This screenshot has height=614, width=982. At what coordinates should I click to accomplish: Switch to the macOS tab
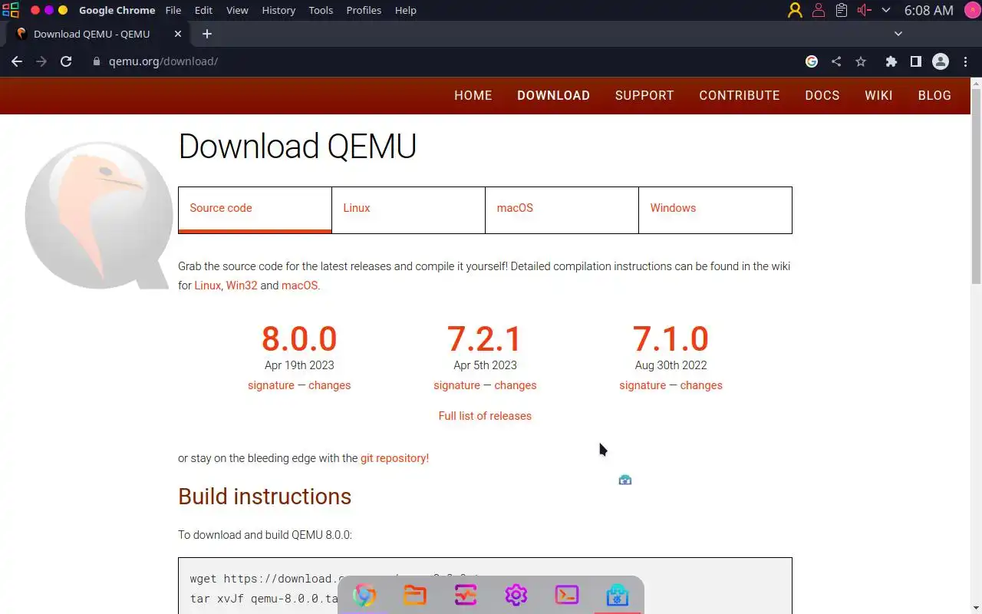pos(562,210)
